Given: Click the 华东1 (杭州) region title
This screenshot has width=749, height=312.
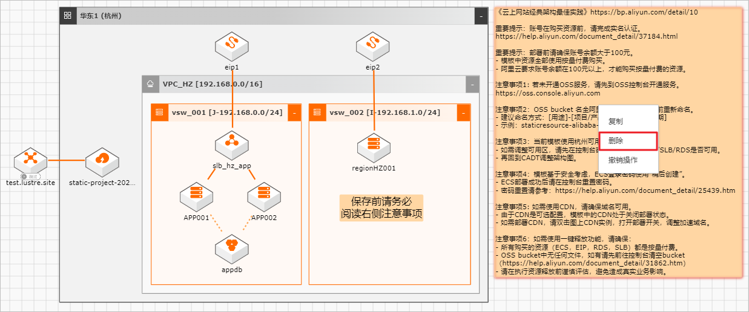Looking at the screenshot, I should tap(101, 16).
